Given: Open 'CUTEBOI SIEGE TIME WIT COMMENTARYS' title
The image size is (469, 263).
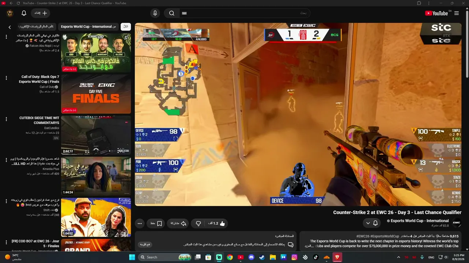Looking at the screenshot, I should click(39, 121).
